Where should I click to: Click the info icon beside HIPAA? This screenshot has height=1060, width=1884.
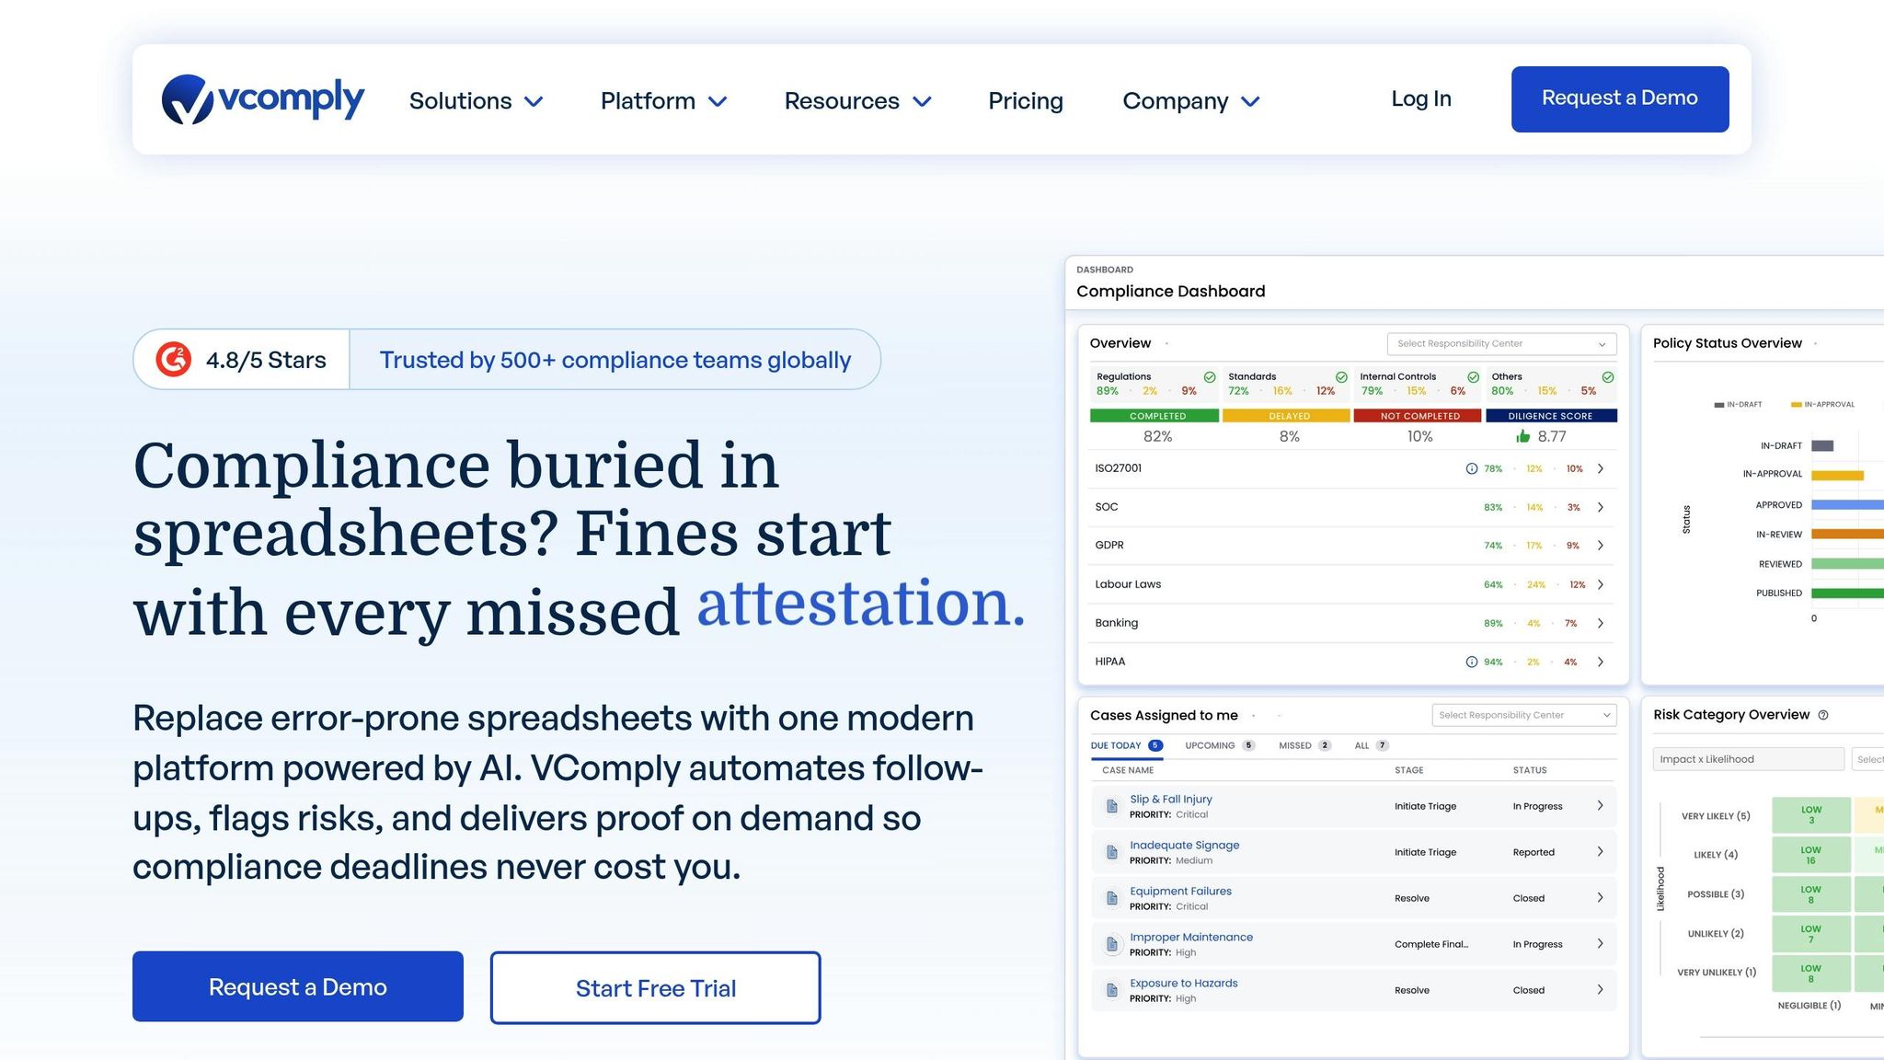[x=1471, y=662]
